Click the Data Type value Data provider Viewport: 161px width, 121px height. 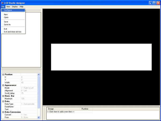[29, 104]
